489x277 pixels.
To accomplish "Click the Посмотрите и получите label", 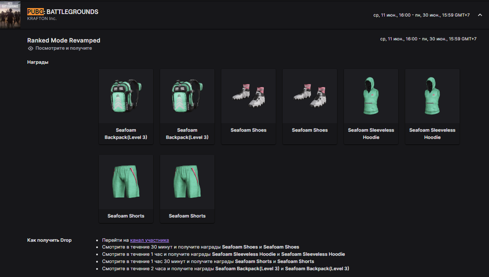I will [63, 48].
